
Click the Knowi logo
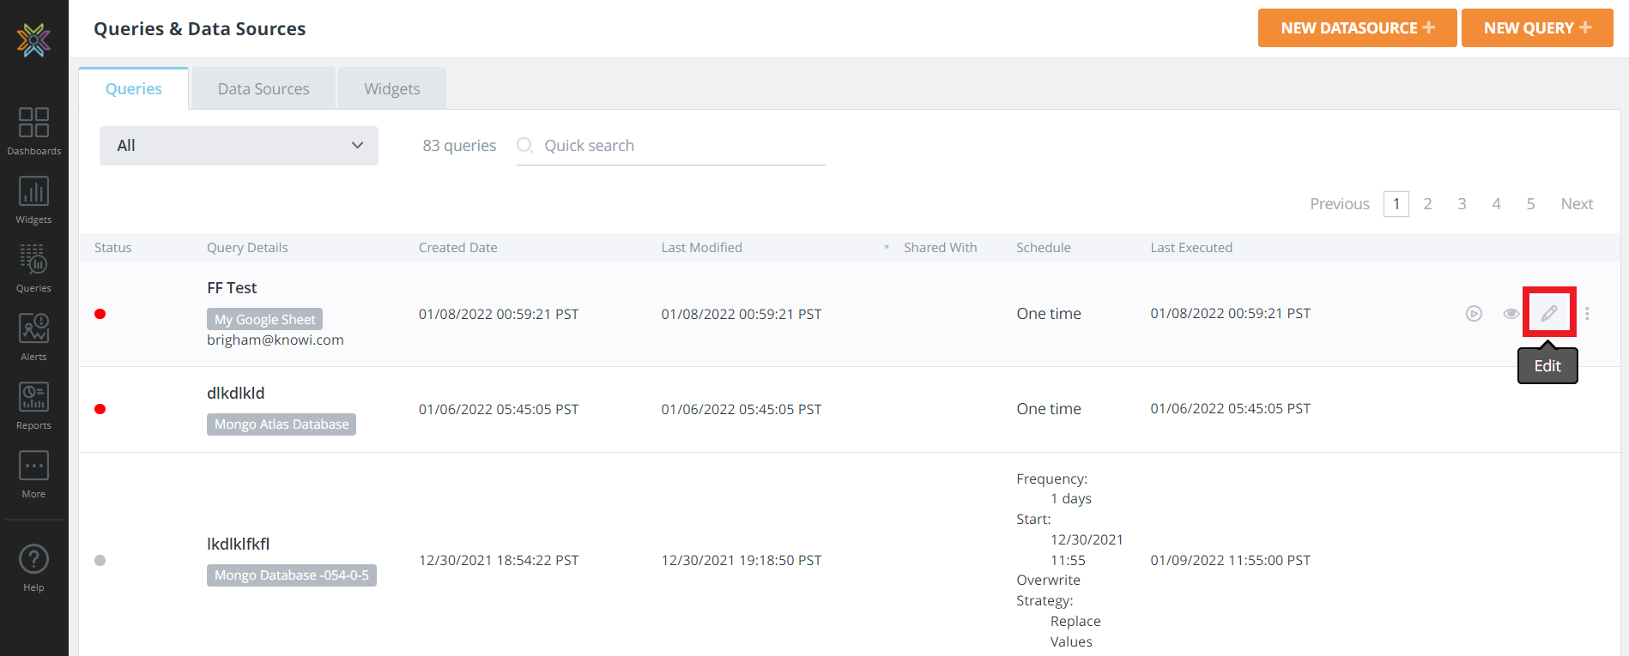pyautogui.click(x=33, y=39)
